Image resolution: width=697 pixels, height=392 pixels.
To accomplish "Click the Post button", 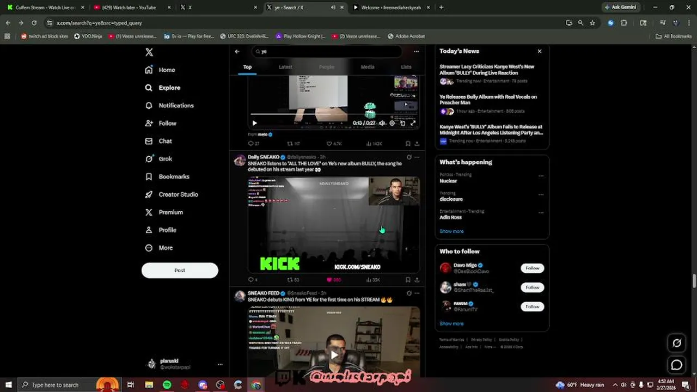I will 180,270.
